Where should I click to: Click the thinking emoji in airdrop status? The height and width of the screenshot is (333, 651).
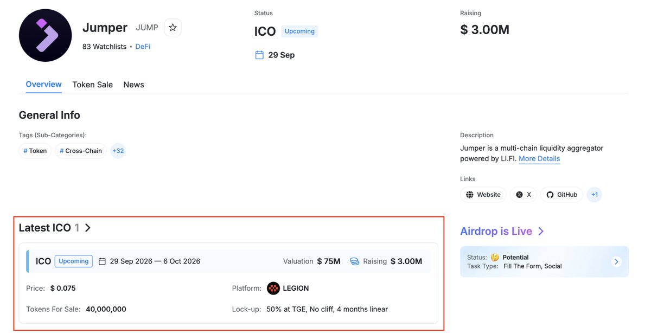495,258
